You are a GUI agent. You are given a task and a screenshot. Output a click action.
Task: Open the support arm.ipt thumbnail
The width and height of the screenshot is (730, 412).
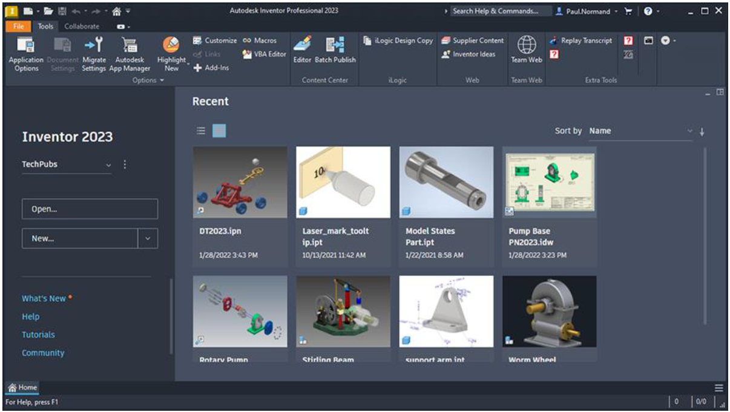446,312
